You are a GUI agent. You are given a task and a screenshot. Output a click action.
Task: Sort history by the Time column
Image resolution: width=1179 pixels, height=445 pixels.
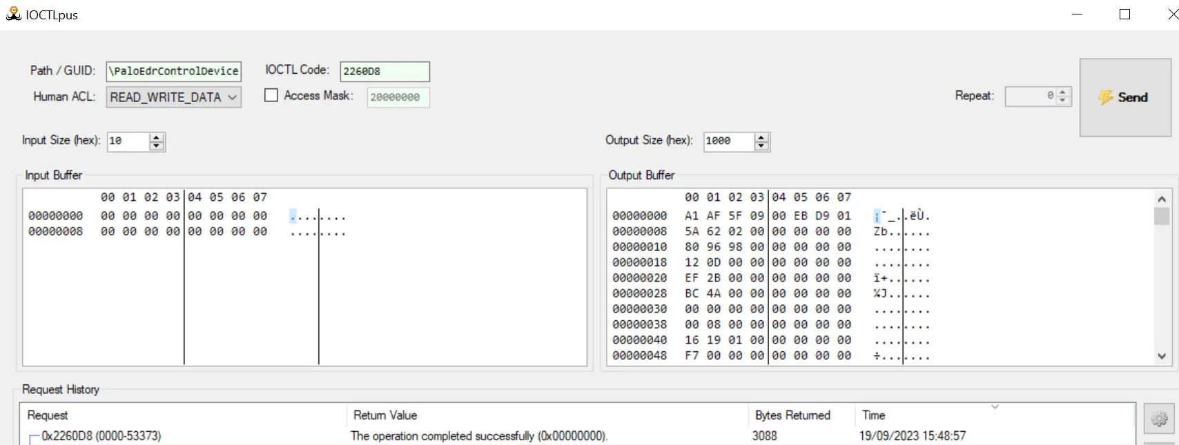click(873, 415)
